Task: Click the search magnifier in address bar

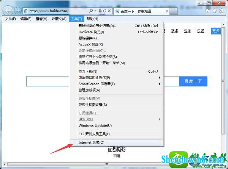Action: [91, 11]
